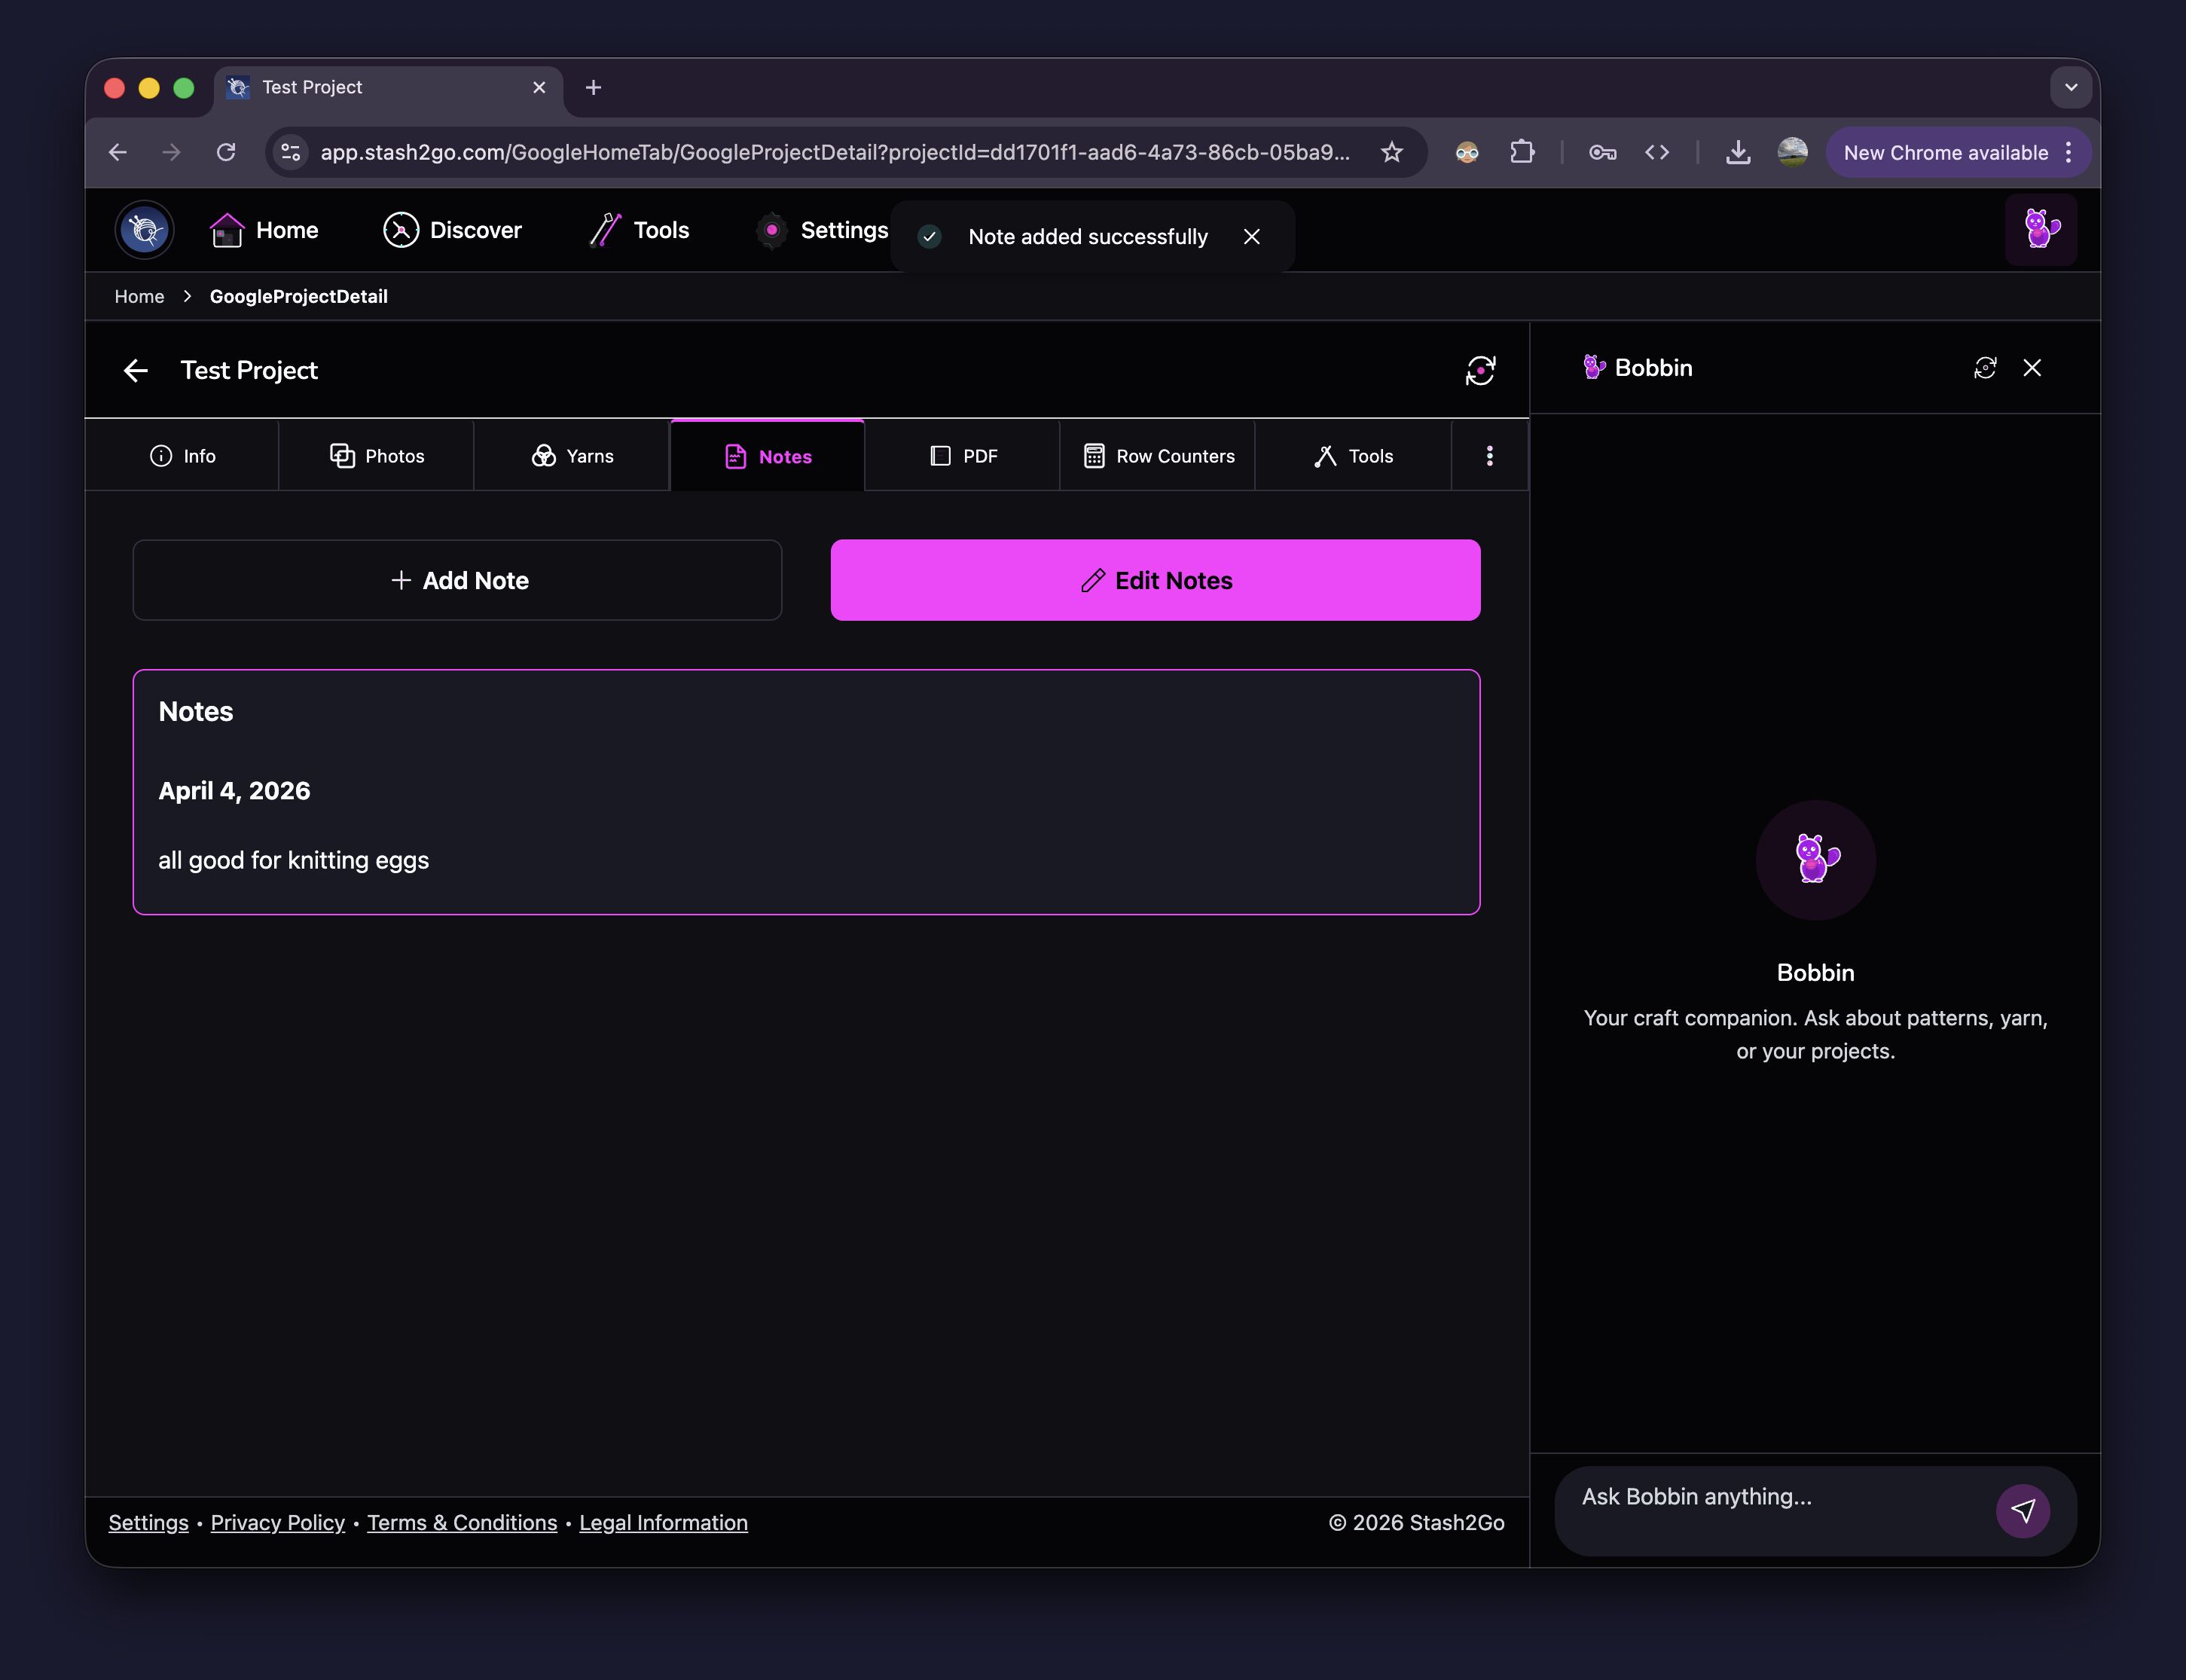
Task: Open more tabs three-dot menu
Action: click(x=1489, y=456)
